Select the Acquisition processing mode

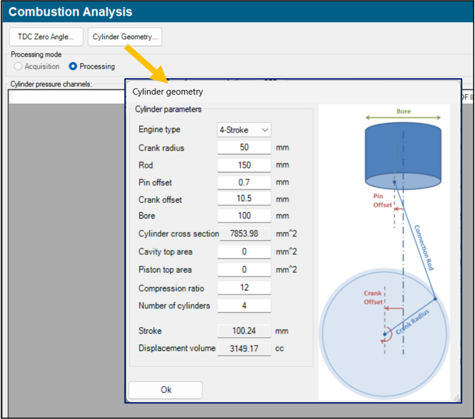(37, 66)
